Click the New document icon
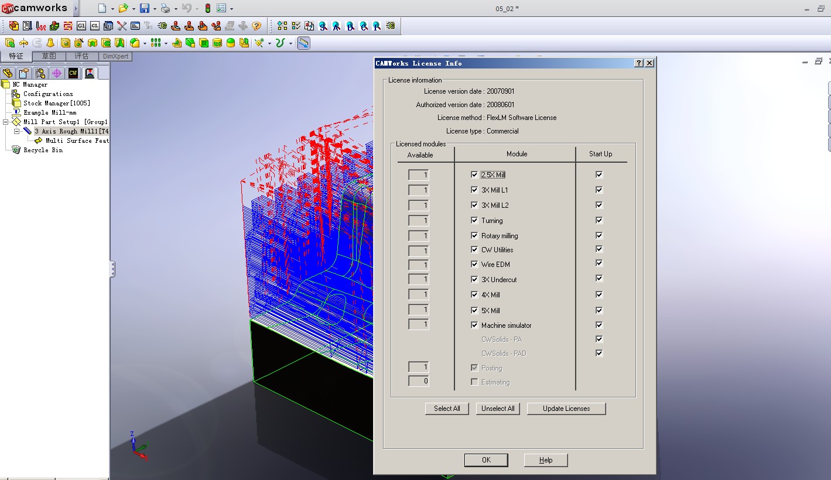831x480 pixels. coord(102,8)
